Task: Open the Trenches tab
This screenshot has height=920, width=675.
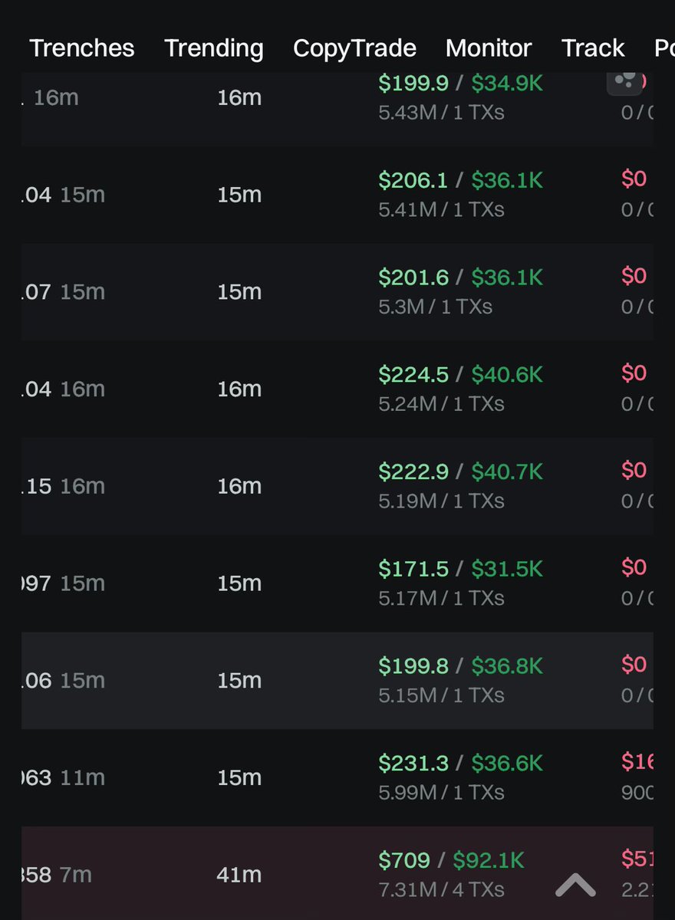Action: pyautogui.click(x=82, y=48)
